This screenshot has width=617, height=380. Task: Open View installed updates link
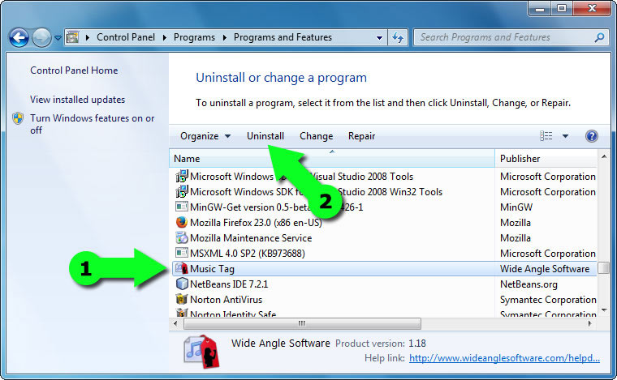(77, 100)
